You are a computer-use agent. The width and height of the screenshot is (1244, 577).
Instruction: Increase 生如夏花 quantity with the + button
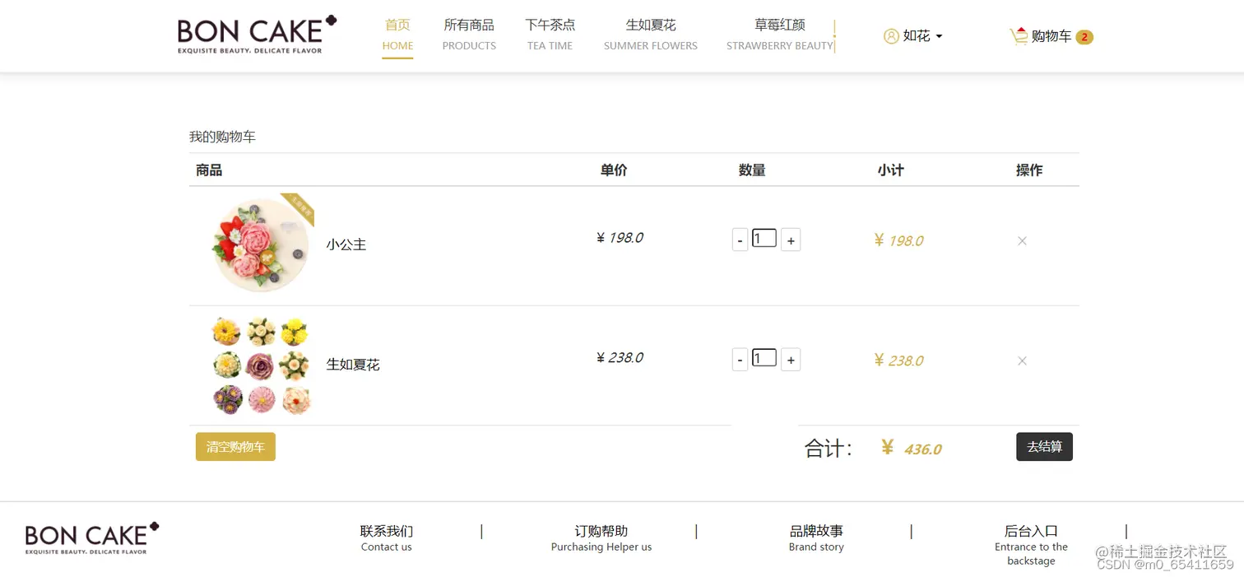point(791,359)
